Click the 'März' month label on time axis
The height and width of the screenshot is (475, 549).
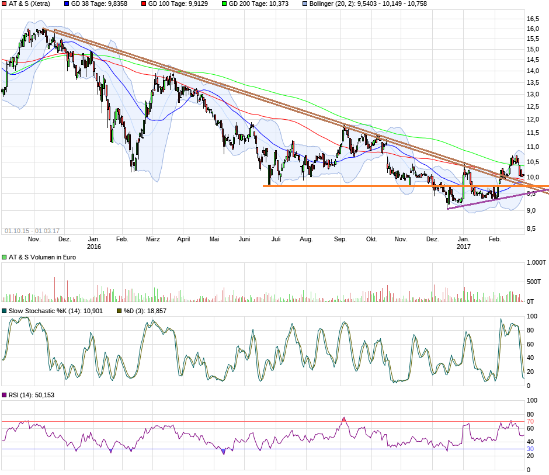click(152, 239)
